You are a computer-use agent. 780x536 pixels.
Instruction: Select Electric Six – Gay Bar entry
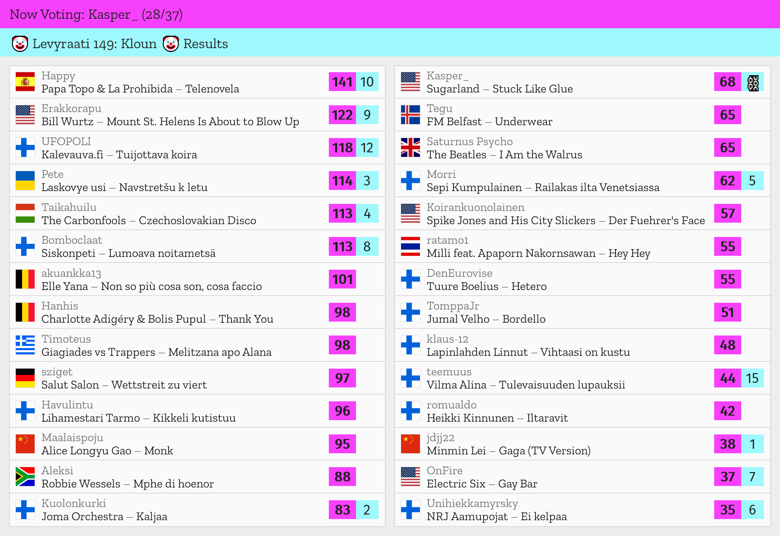coord(482,484)
